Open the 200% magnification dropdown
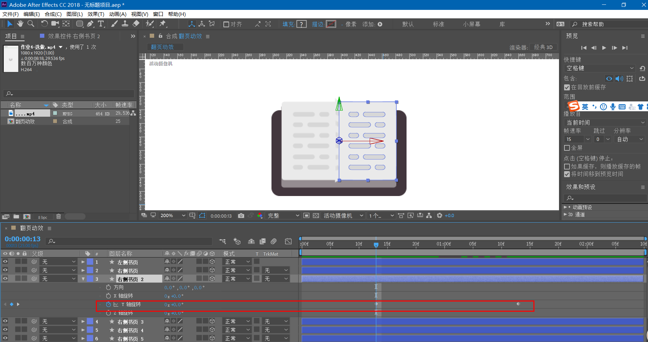648x342 pixels. point(173,215)
